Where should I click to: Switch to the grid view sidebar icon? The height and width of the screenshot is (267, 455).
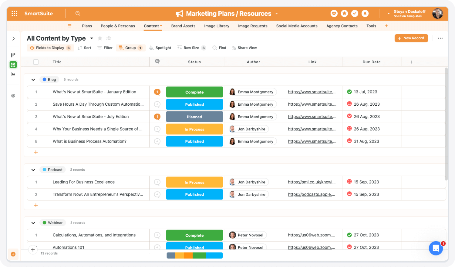point(13,64)
